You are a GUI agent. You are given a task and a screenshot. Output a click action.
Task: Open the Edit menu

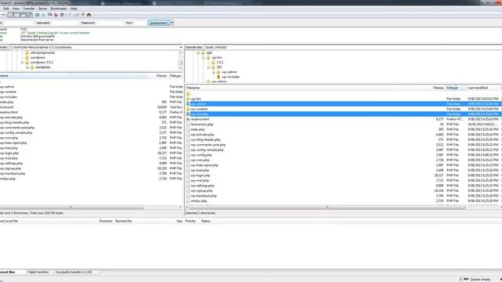click(x=6, y=9)
